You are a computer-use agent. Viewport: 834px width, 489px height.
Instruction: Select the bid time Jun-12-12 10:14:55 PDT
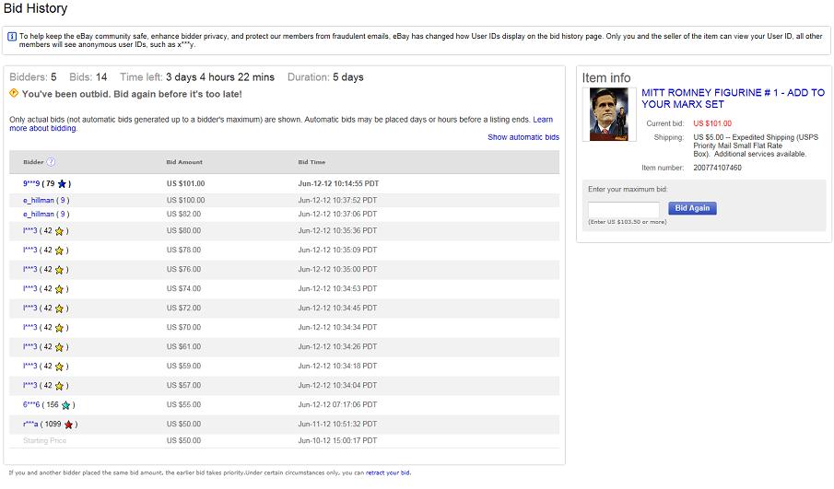[338, 183]
